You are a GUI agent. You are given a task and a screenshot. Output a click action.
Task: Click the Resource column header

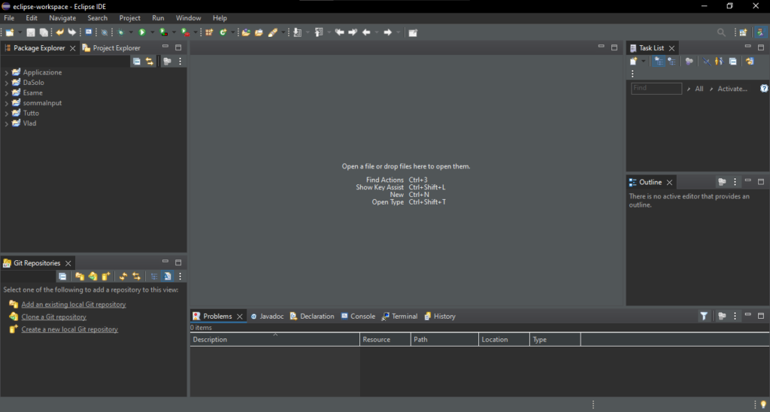point(386,339)
